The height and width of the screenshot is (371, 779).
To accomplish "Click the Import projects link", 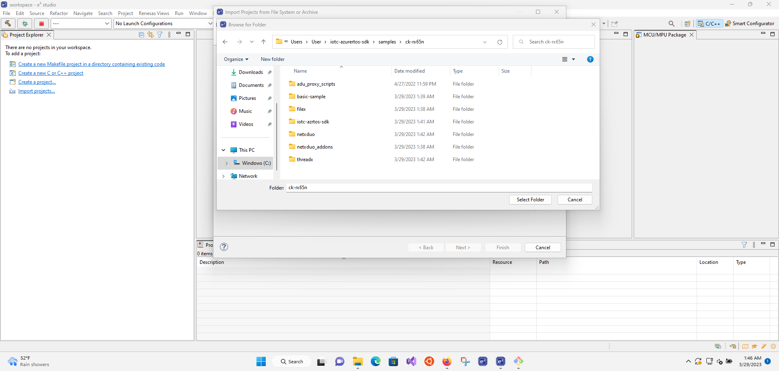I will coord(37,91).
